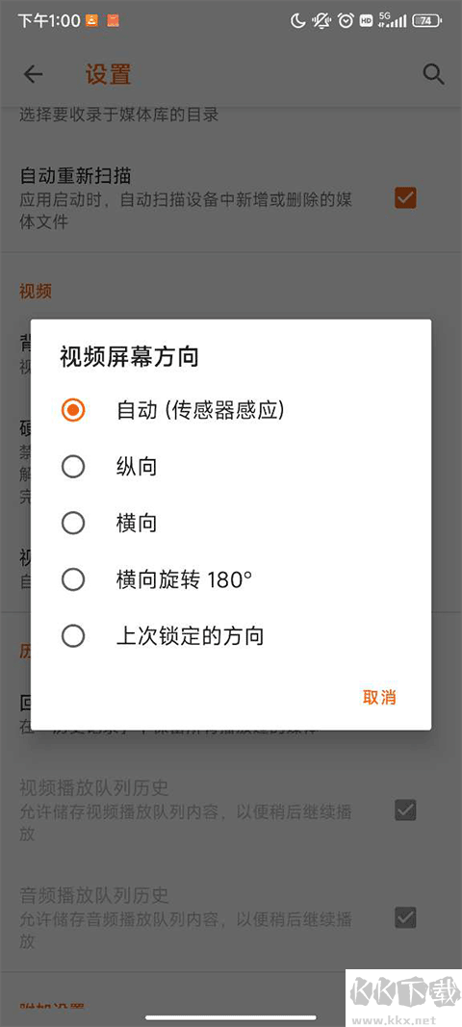462x1027 pixels.
Task: Tap the 下午1:00 clock in status bar
Action: 48,21
